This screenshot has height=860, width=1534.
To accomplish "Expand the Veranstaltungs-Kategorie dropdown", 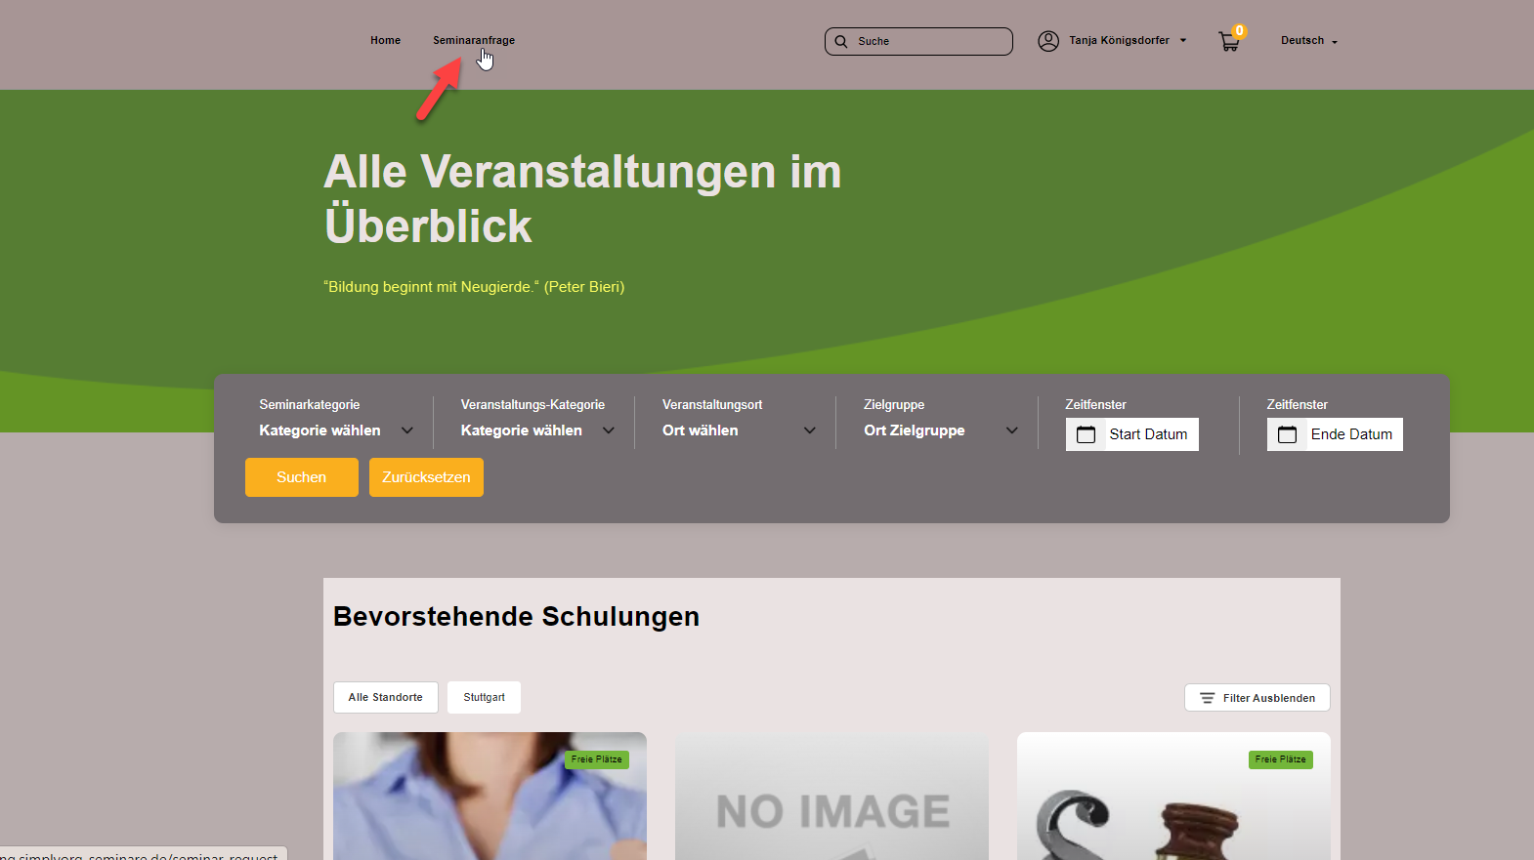I will point(537,430).
